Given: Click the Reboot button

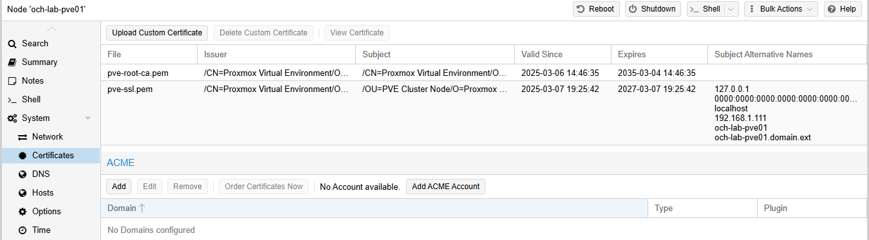Looking at the screenshot, I should pos(596,9).
